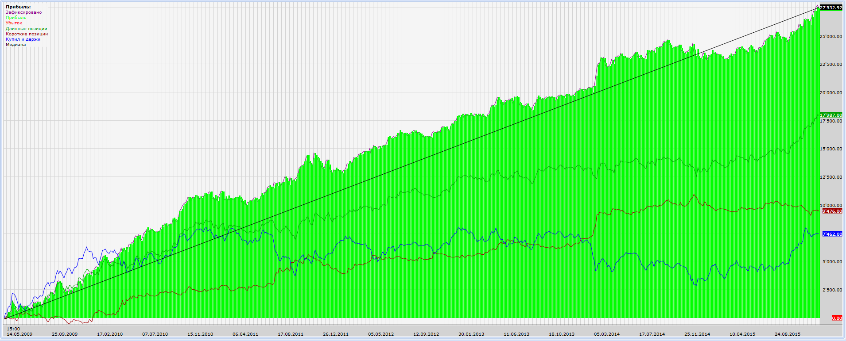
Task: Click the "Длинные позиции" legend entry
Action: tap(27, 29)
